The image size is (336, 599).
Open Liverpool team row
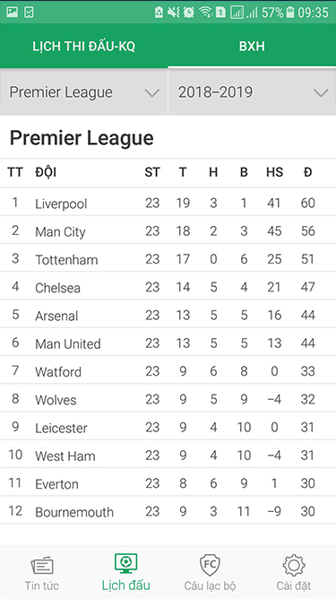pos(168,202)
